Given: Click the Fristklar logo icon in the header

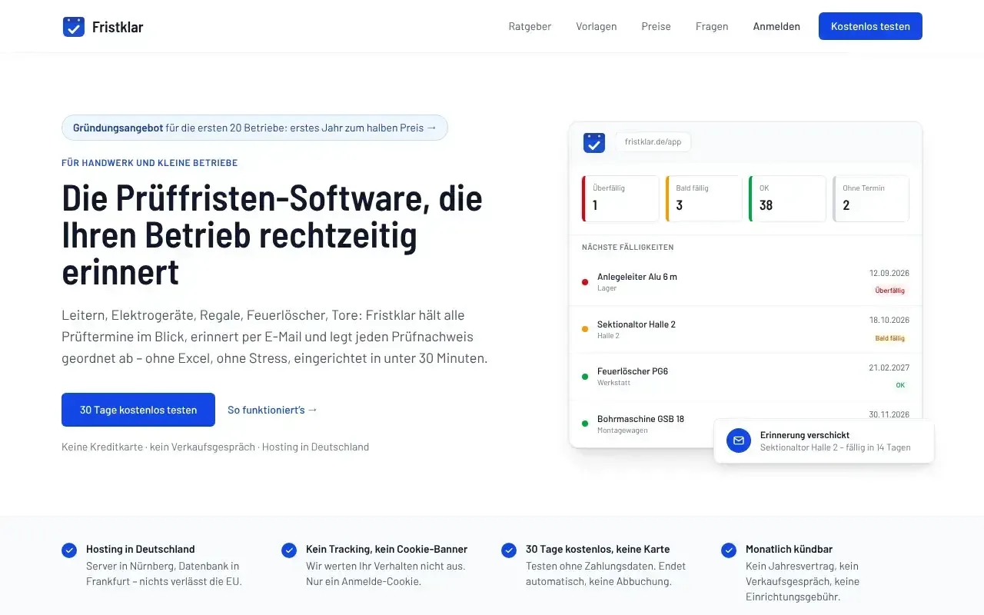Looking at the screenshot, I should point(74,27).
